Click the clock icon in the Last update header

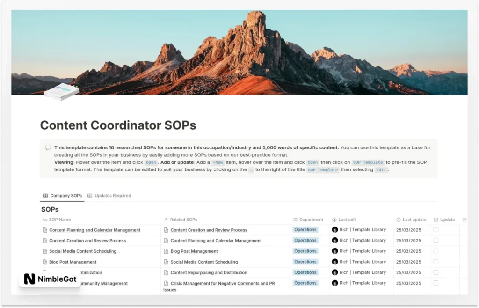point(398,220)
